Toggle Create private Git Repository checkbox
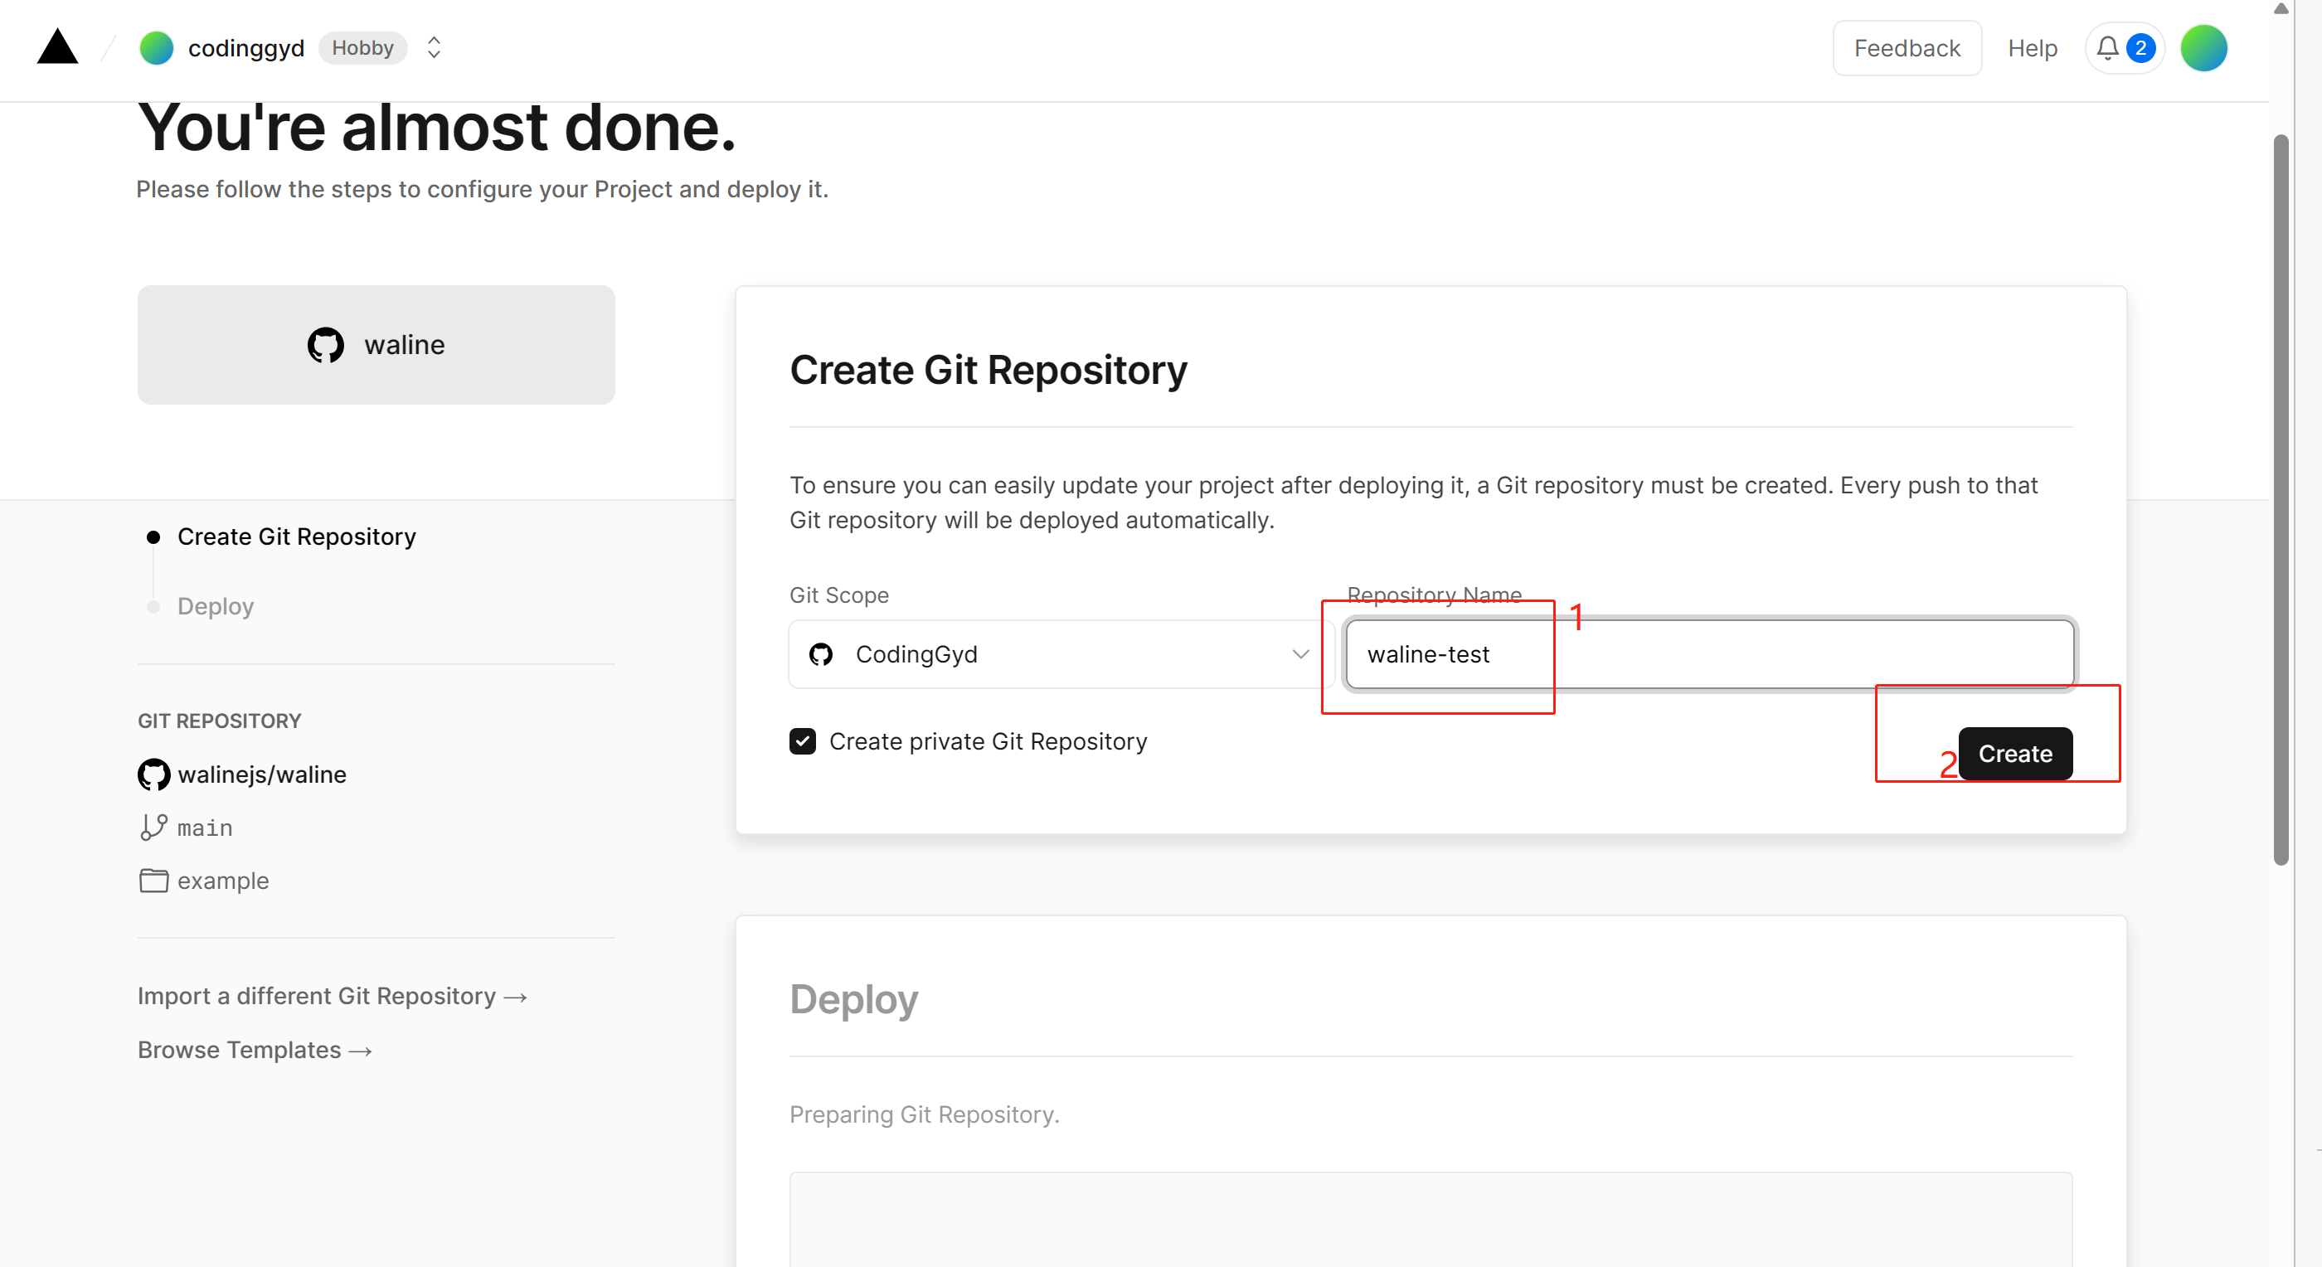Viewport: 2322px width, 1267px height. coord(802,740)
